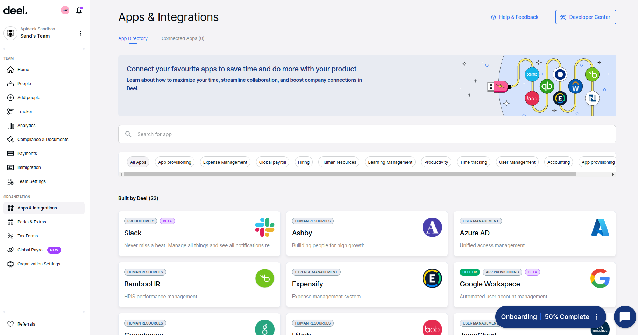Viewport: 638px width, 335px height.
Task: Open the Expensify app card title
Action: (x=307, y=284)
